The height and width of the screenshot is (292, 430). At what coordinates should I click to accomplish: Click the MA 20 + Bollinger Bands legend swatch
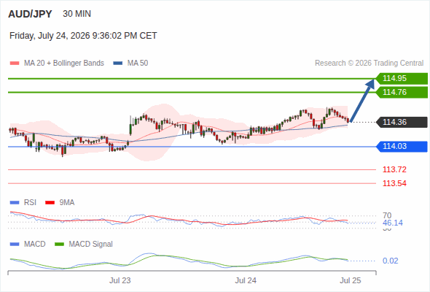pos(15,64)
